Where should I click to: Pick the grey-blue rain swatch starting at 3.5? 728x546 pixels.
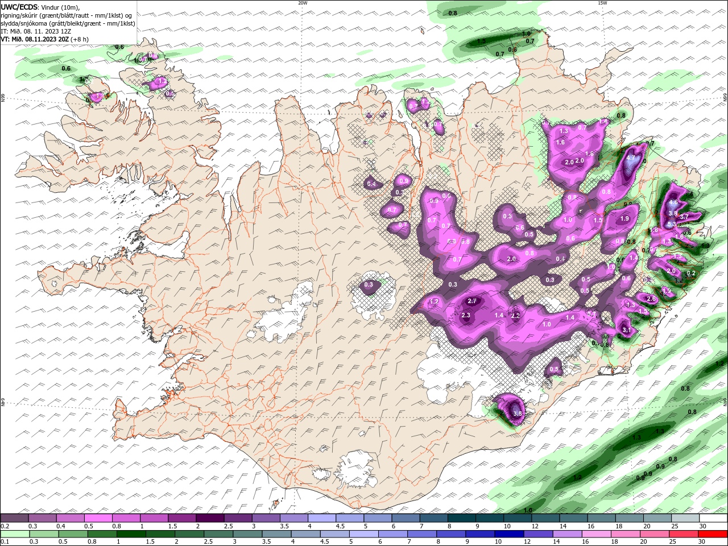[276, 534]
